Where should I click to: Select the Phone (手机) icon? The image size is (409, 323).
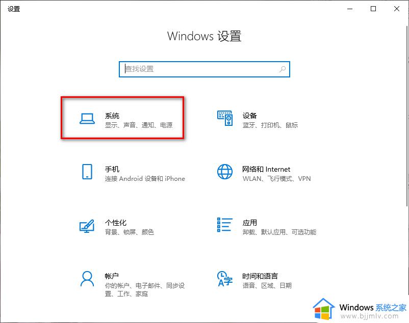[87, 172]
